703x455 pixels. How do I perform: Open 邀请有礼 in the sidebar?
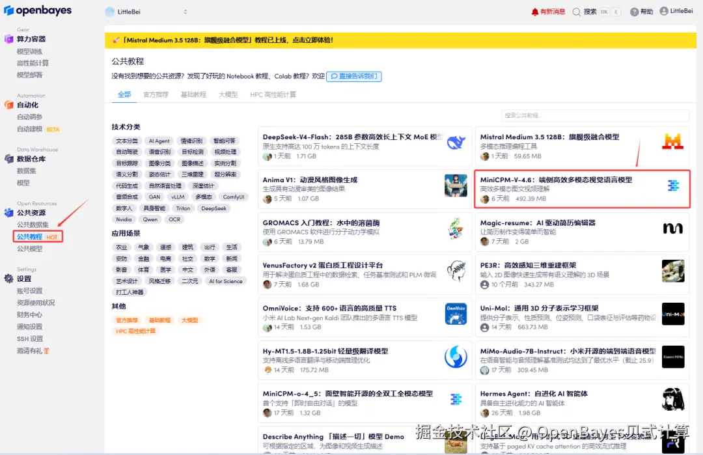tap(33, 351)
